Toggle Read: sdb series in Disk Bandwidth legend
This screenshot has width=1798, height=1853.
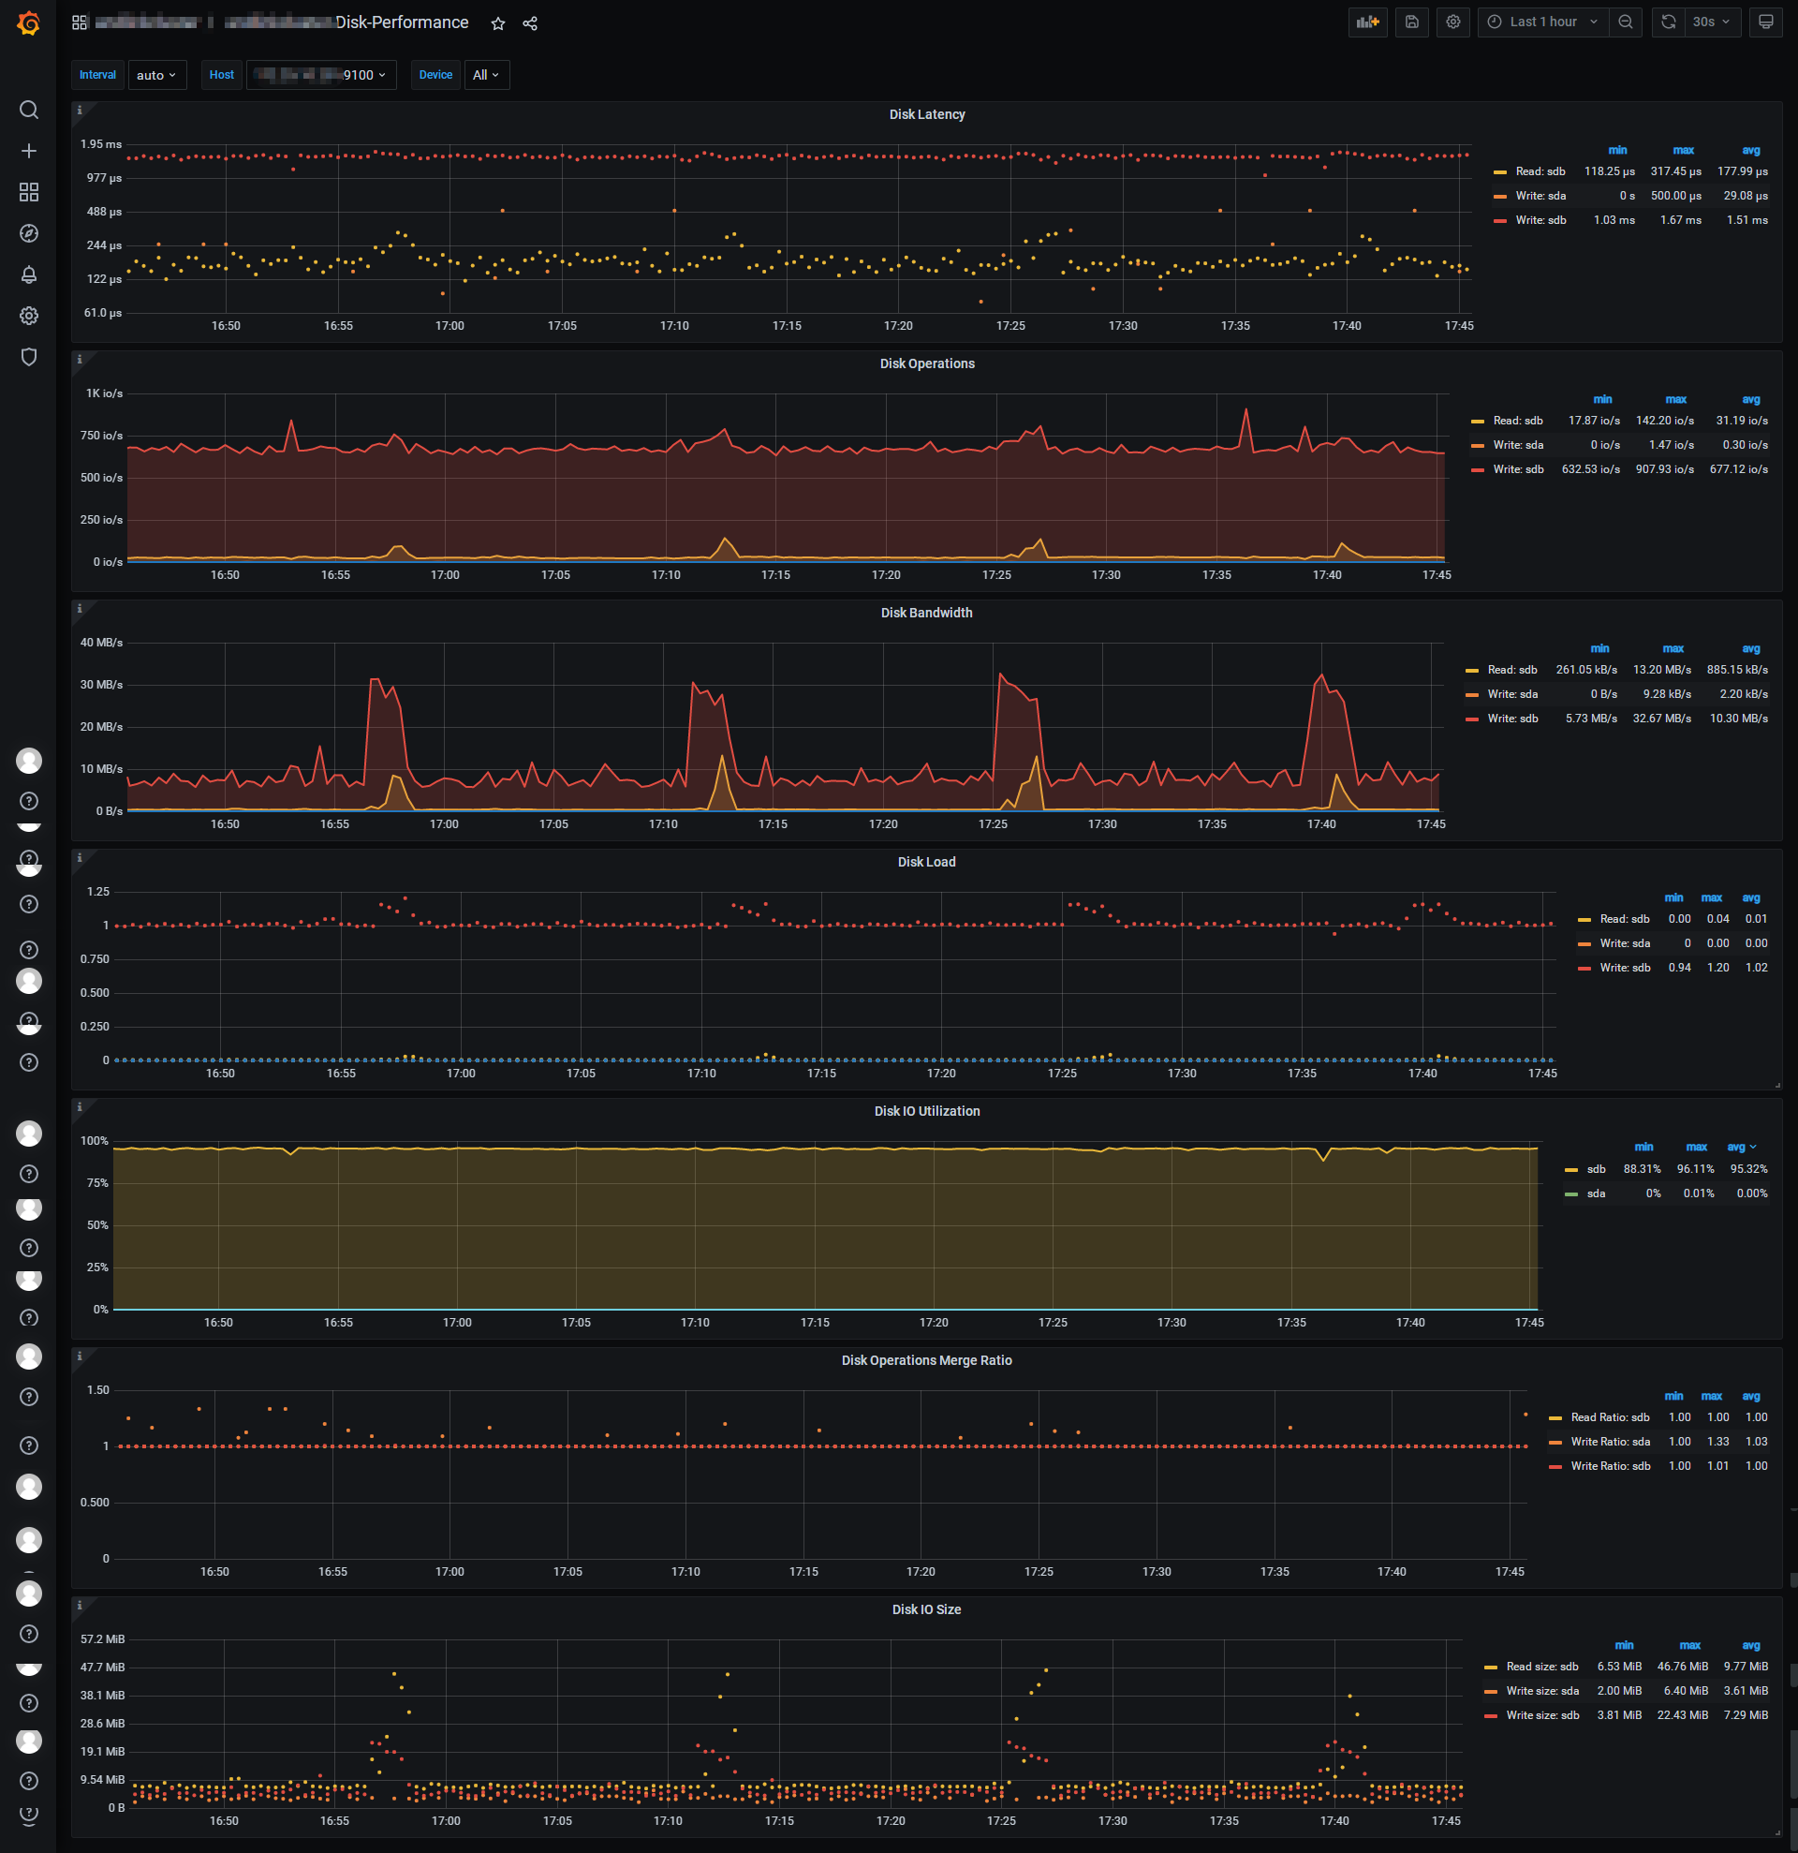1511,670
